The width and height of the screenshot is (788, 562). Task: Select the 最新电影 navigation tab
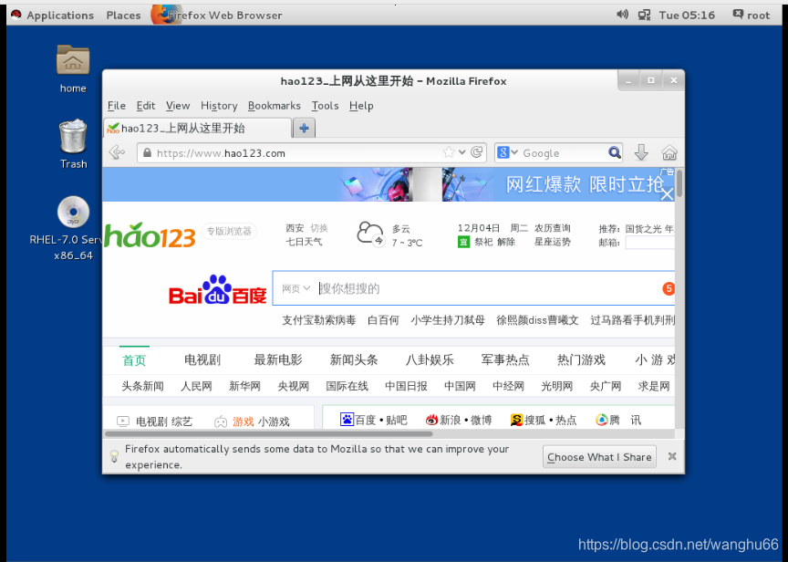(x=278, y=360)
